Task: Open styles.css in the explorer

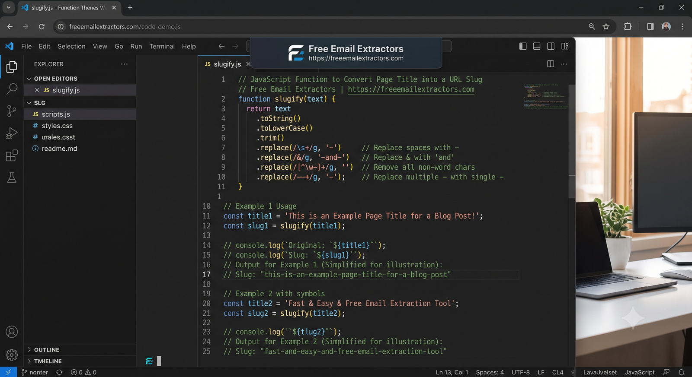Action: click(x=80, y=126)
